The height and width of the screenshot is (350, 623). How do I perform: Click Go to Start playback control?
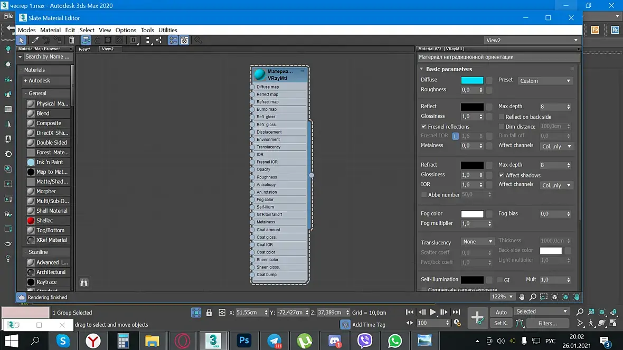[x=410, y=312]
